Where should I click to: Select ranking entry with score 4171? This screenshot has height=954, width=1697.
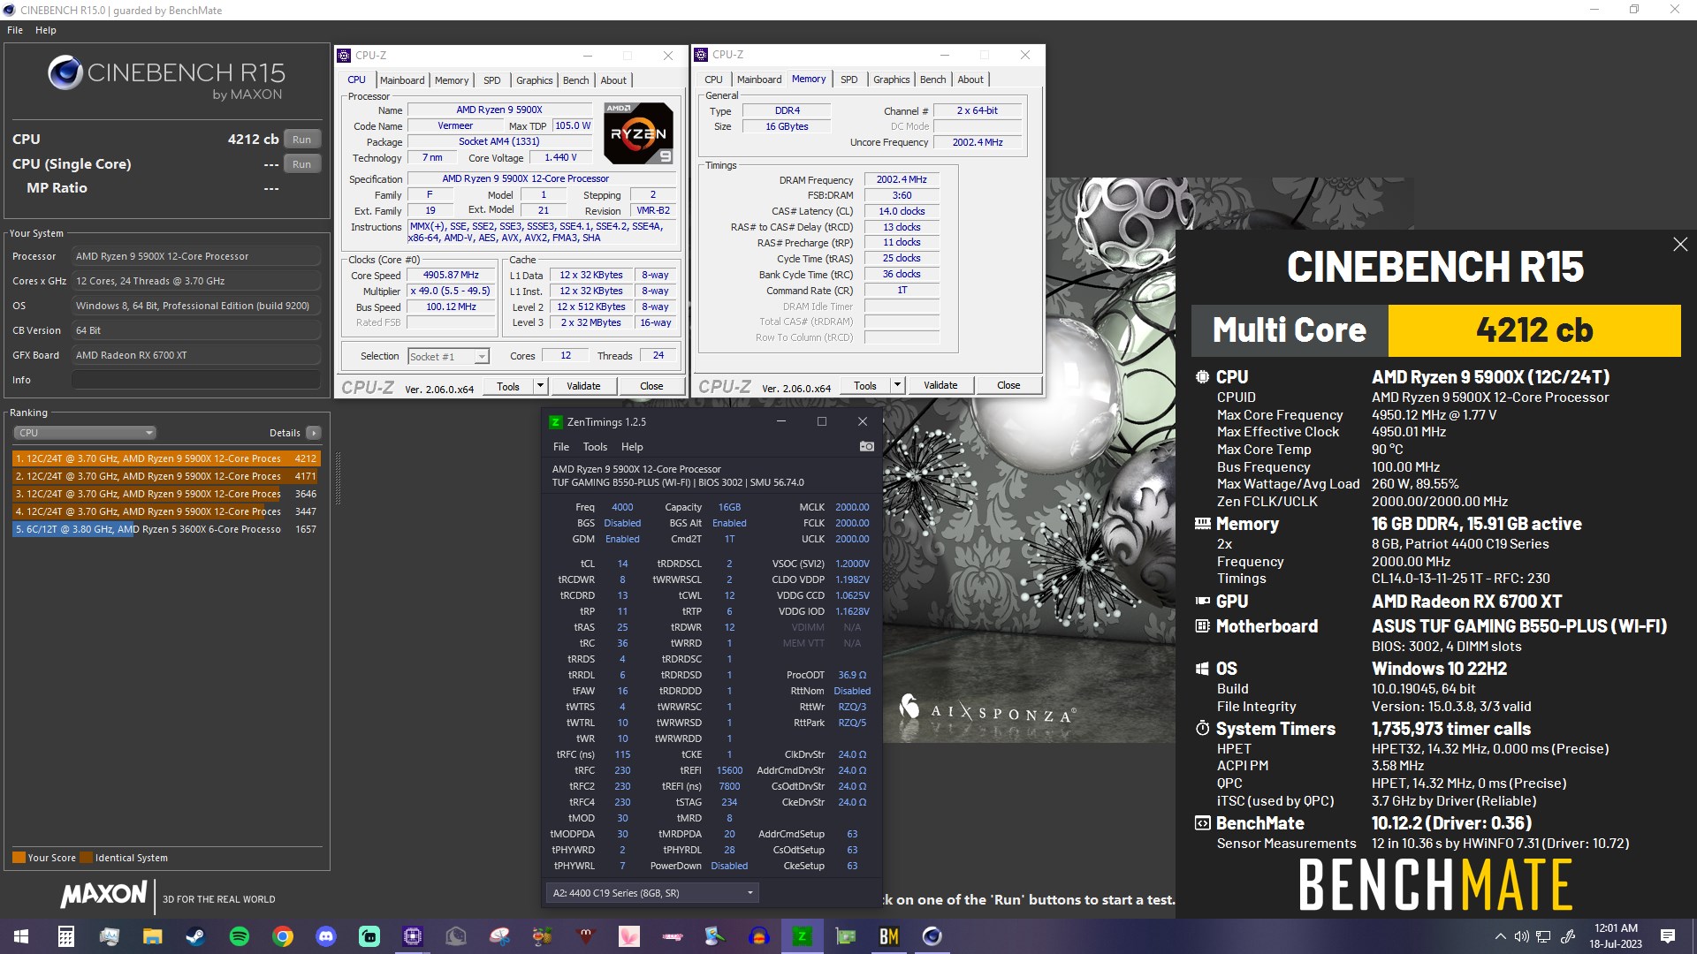pyautogui.click(x=165, y=476)
